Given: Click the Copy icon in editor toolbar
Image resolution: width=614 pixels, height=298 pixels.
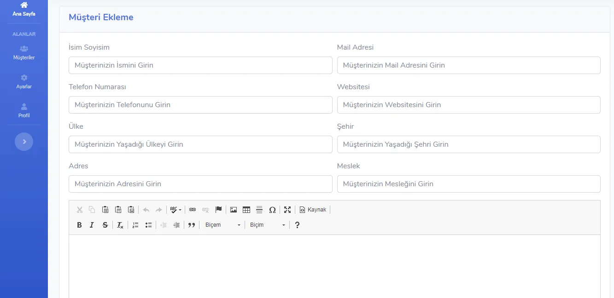Looking at the screenshot, I should click(x=92, y=210).
